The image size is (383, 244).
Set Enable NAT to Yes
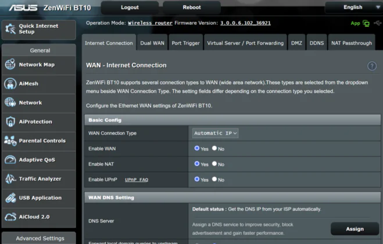click(197, 164)
